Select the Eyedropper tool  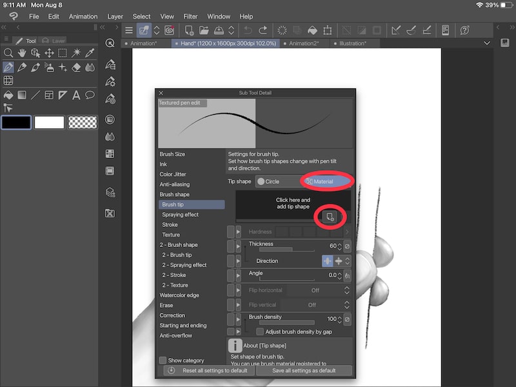tap(90, 53)
